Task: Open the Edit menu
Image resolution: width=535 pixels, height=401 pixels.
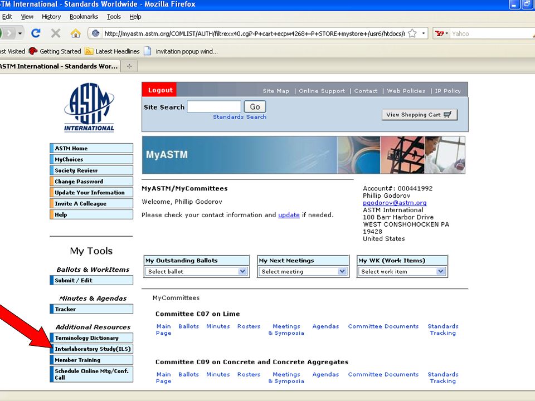Action: pos(7,17)
